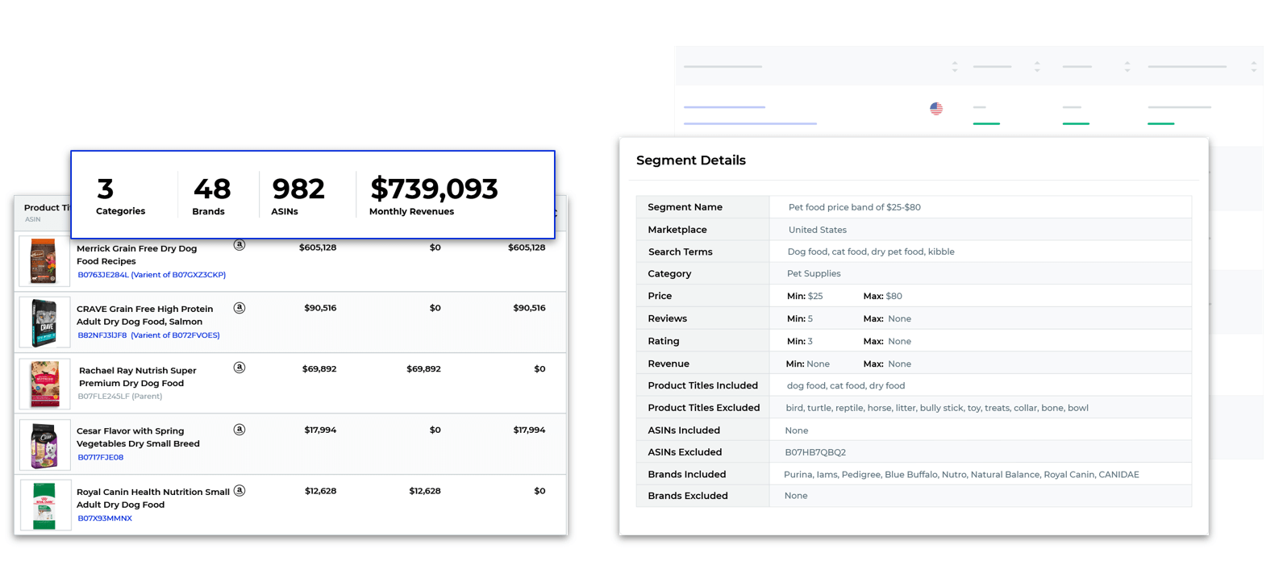This screenshot has width=1283, height=582.
Task: Open Royal Canin product thumbnail
Action: point(44,506)
